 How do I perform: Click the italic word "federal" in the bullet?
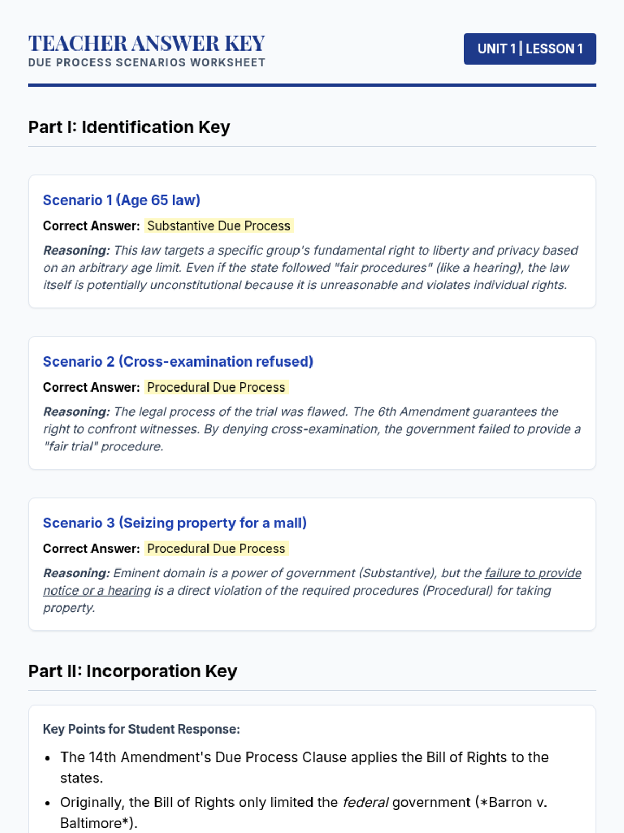pos(365,802)
